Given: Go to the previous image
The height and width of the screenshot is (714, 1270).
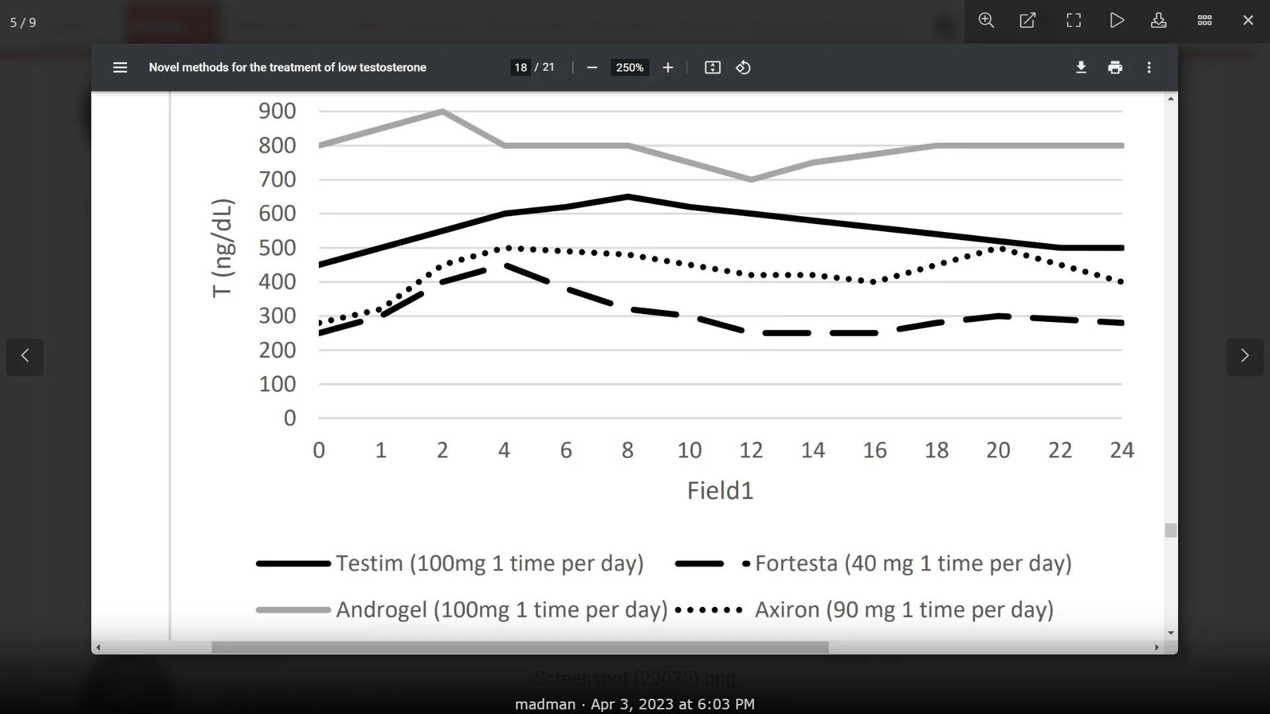Looking at the screenshot, I should 25,357.
